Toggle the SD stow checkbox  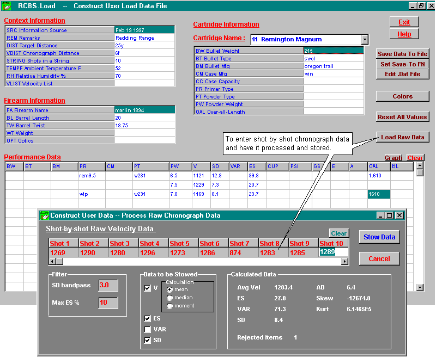click(x=148, y=340)
